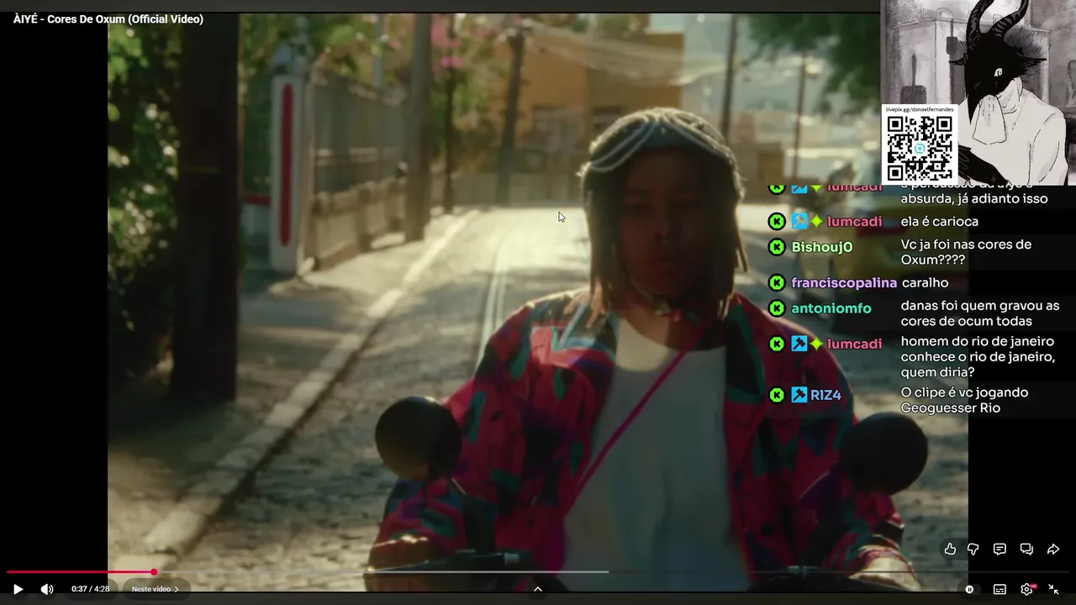Open the video settings gear
Screen dimensions: 1076x605
click(1026, 589)
